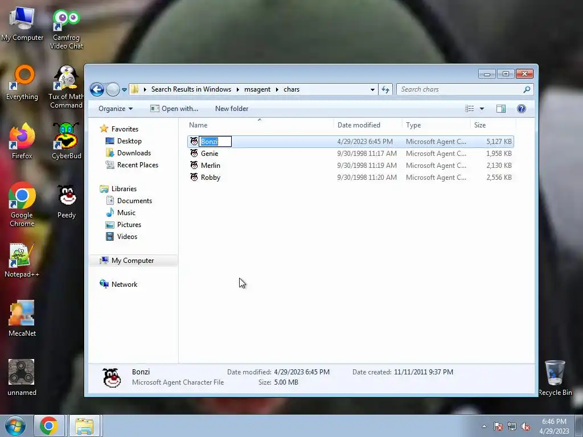
Task: Start Tux of Math Command game
Action: 66,87
